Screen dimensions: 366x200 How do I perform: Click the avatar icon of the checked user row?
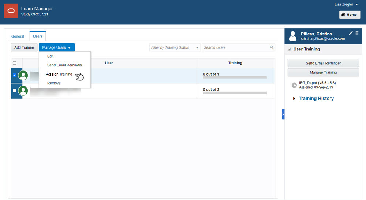pos(23,76)
